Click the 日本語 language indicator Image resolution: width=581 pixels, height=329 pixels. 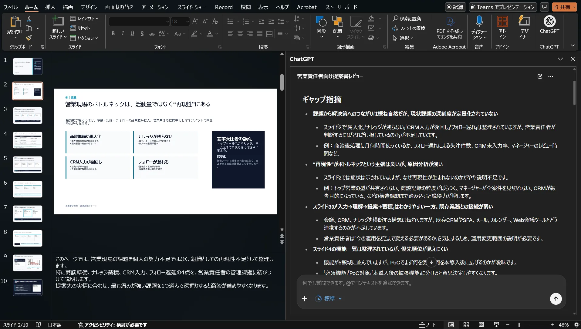[x=55, y=325]
